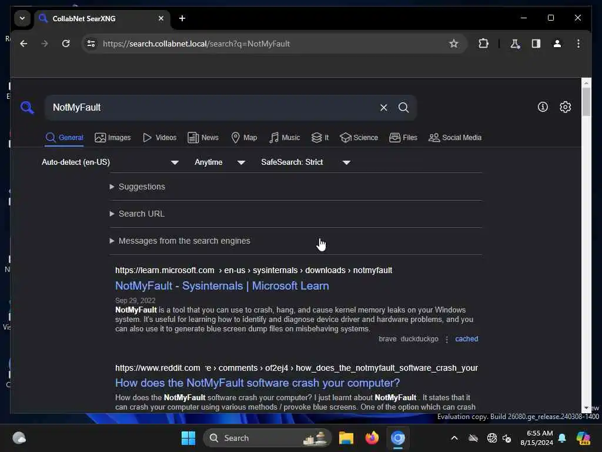Open the Chrome three-dot menu
Viewport: 602px width, 452px height.
578,44
